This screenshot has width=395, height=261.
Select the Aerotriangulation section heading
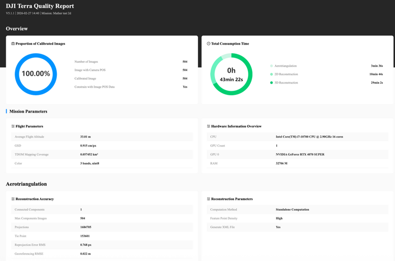click(x=26, y=184)
